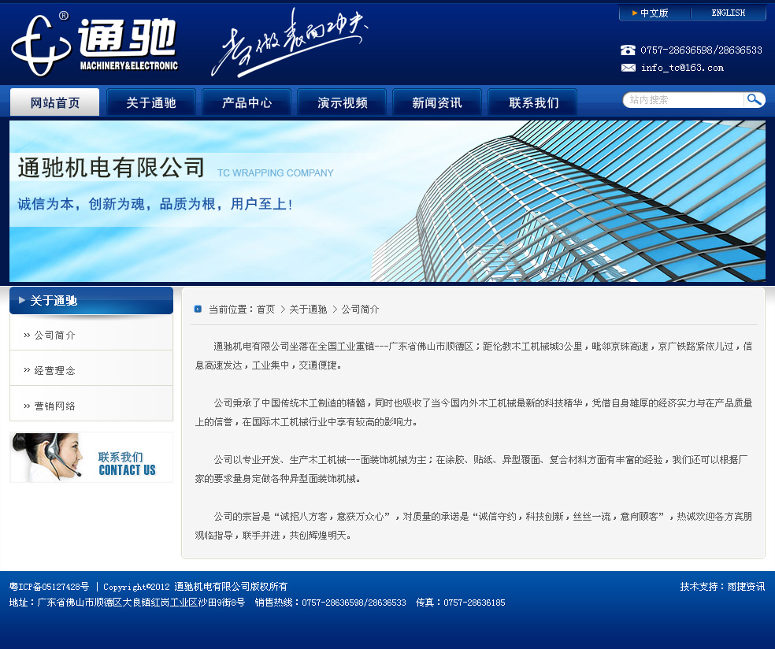Viewport: 775px width, 649px height.
Task: Open the 网站首页 navigation tab
Action: coord(54,102)
